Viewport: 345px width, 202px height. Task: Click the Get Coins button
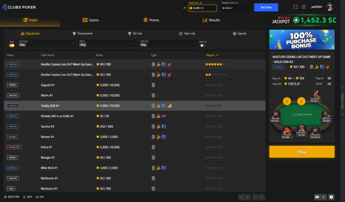(x=266, y=8)
